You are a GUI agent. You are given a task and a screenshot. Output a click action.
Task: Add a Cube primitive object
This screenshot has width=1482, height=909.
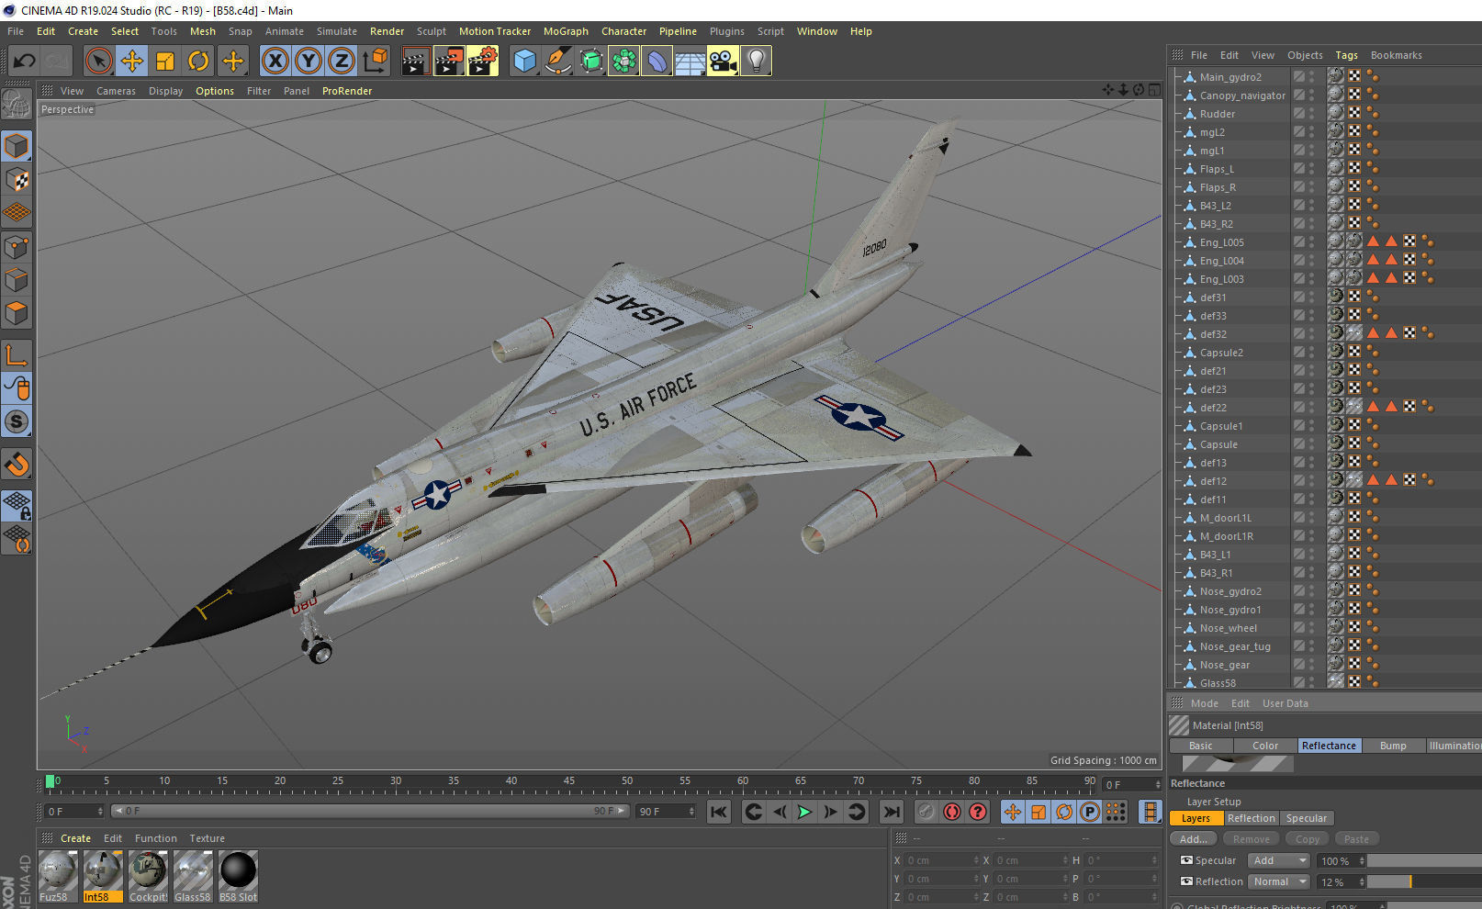[524, 62]
